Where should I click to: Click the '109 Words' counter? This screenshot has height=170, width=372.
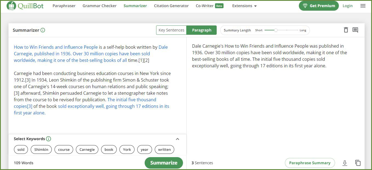point(24,163)
